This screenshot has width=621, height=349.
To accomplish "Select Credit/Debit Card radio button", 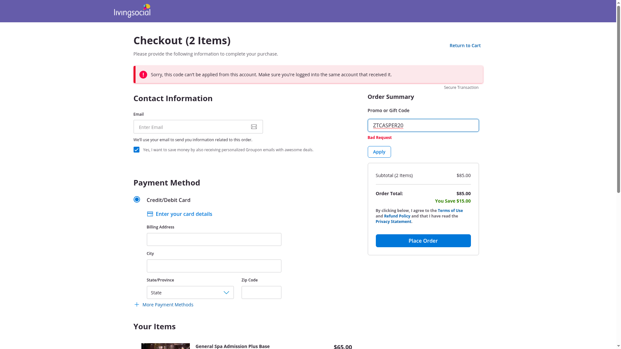I will point(137,199).
